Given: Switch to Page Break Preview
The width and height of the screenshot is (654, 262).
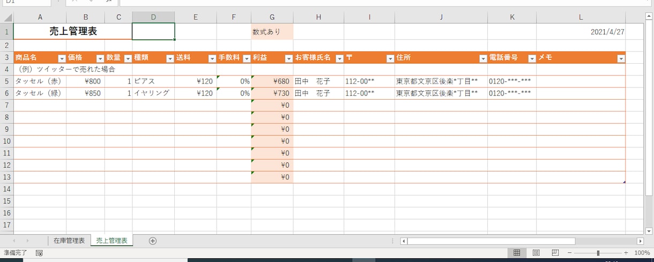Looking at the screenshot, I should pos(555,253).
